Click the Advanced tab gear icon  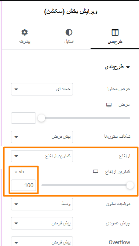25,32
